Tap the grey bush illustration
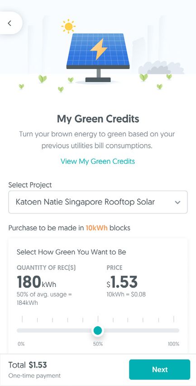196x386 pixels. tap(161, 68)
